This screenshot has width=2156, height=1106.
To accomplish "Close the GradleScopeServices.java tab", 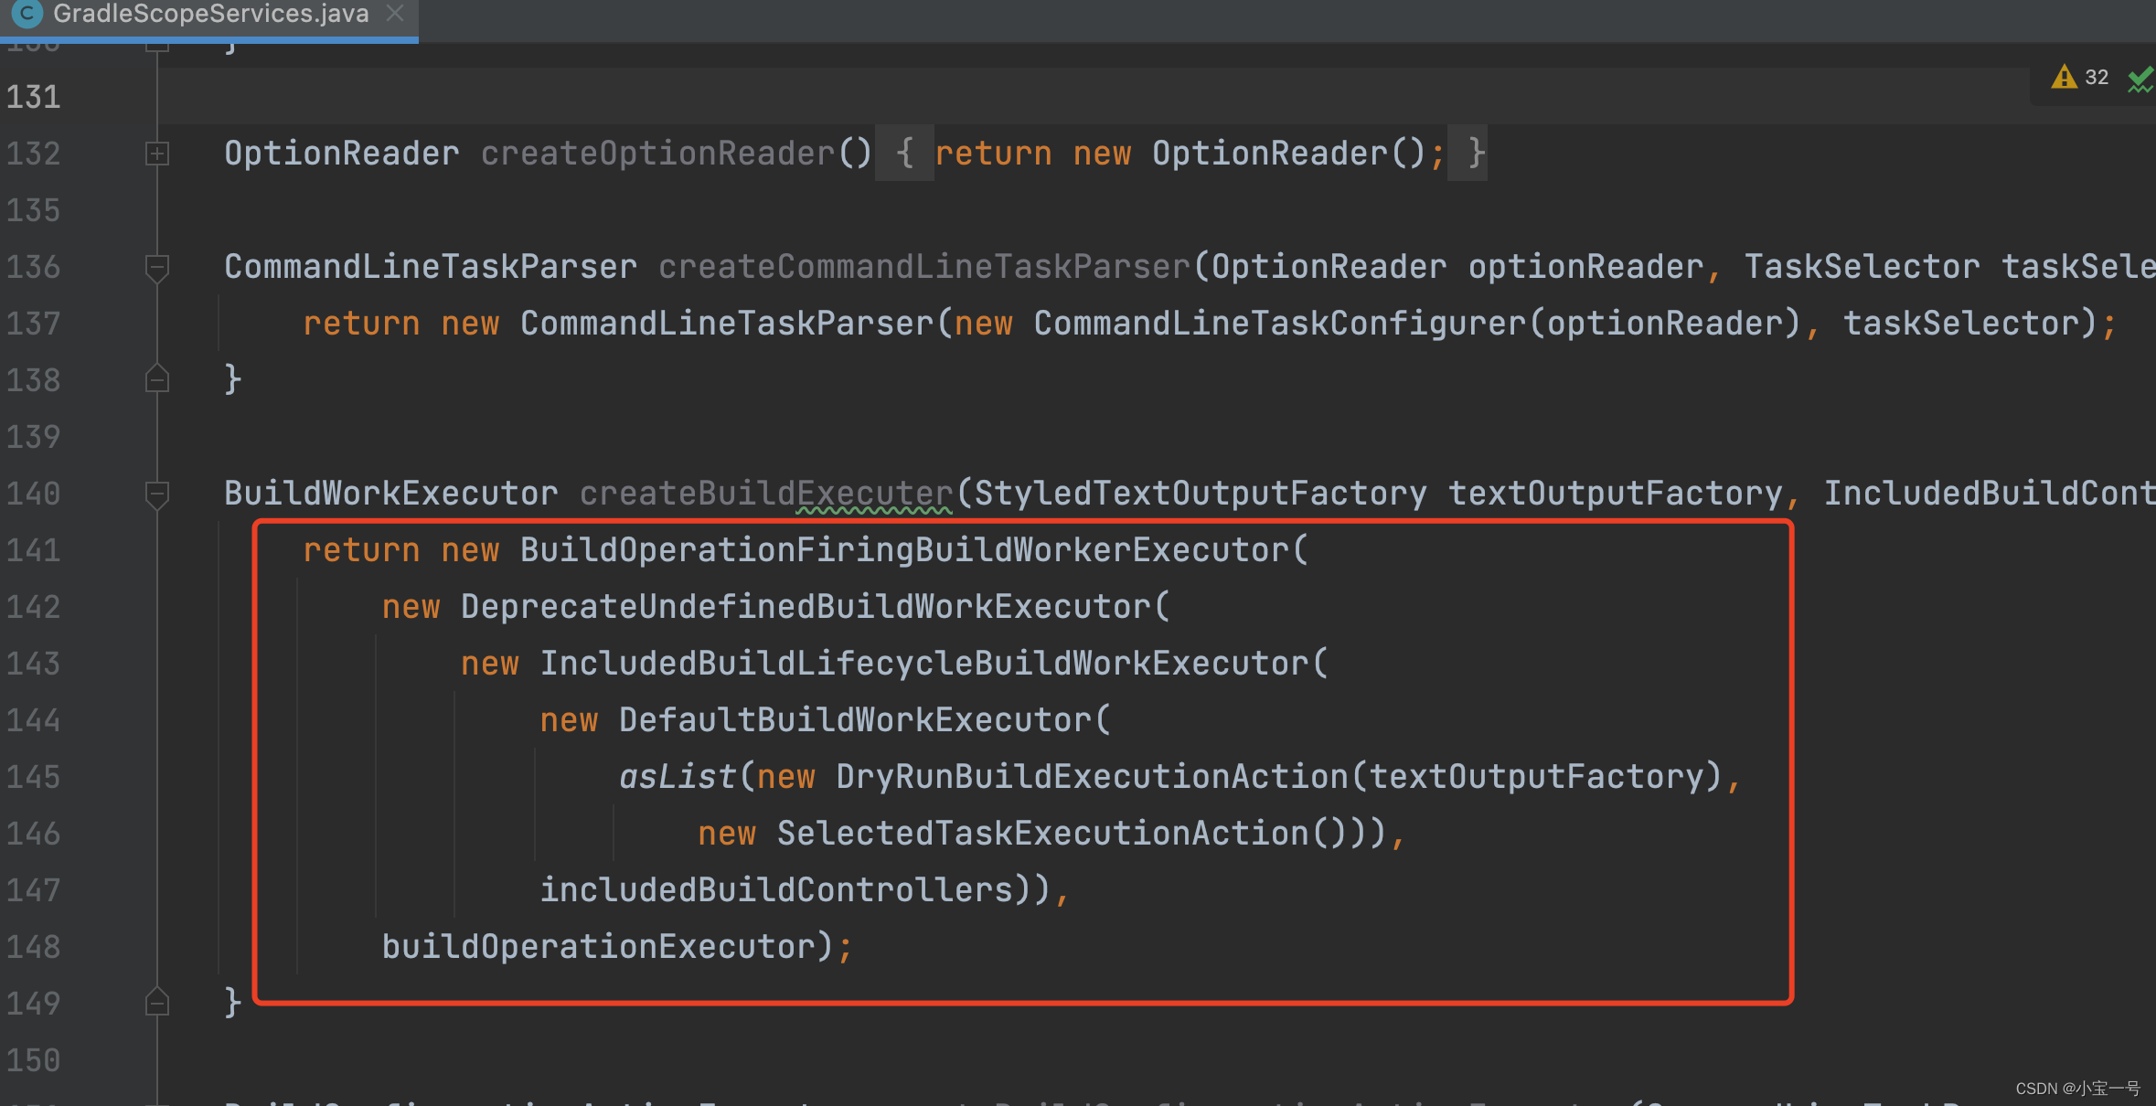I will (x=395, y=14).
